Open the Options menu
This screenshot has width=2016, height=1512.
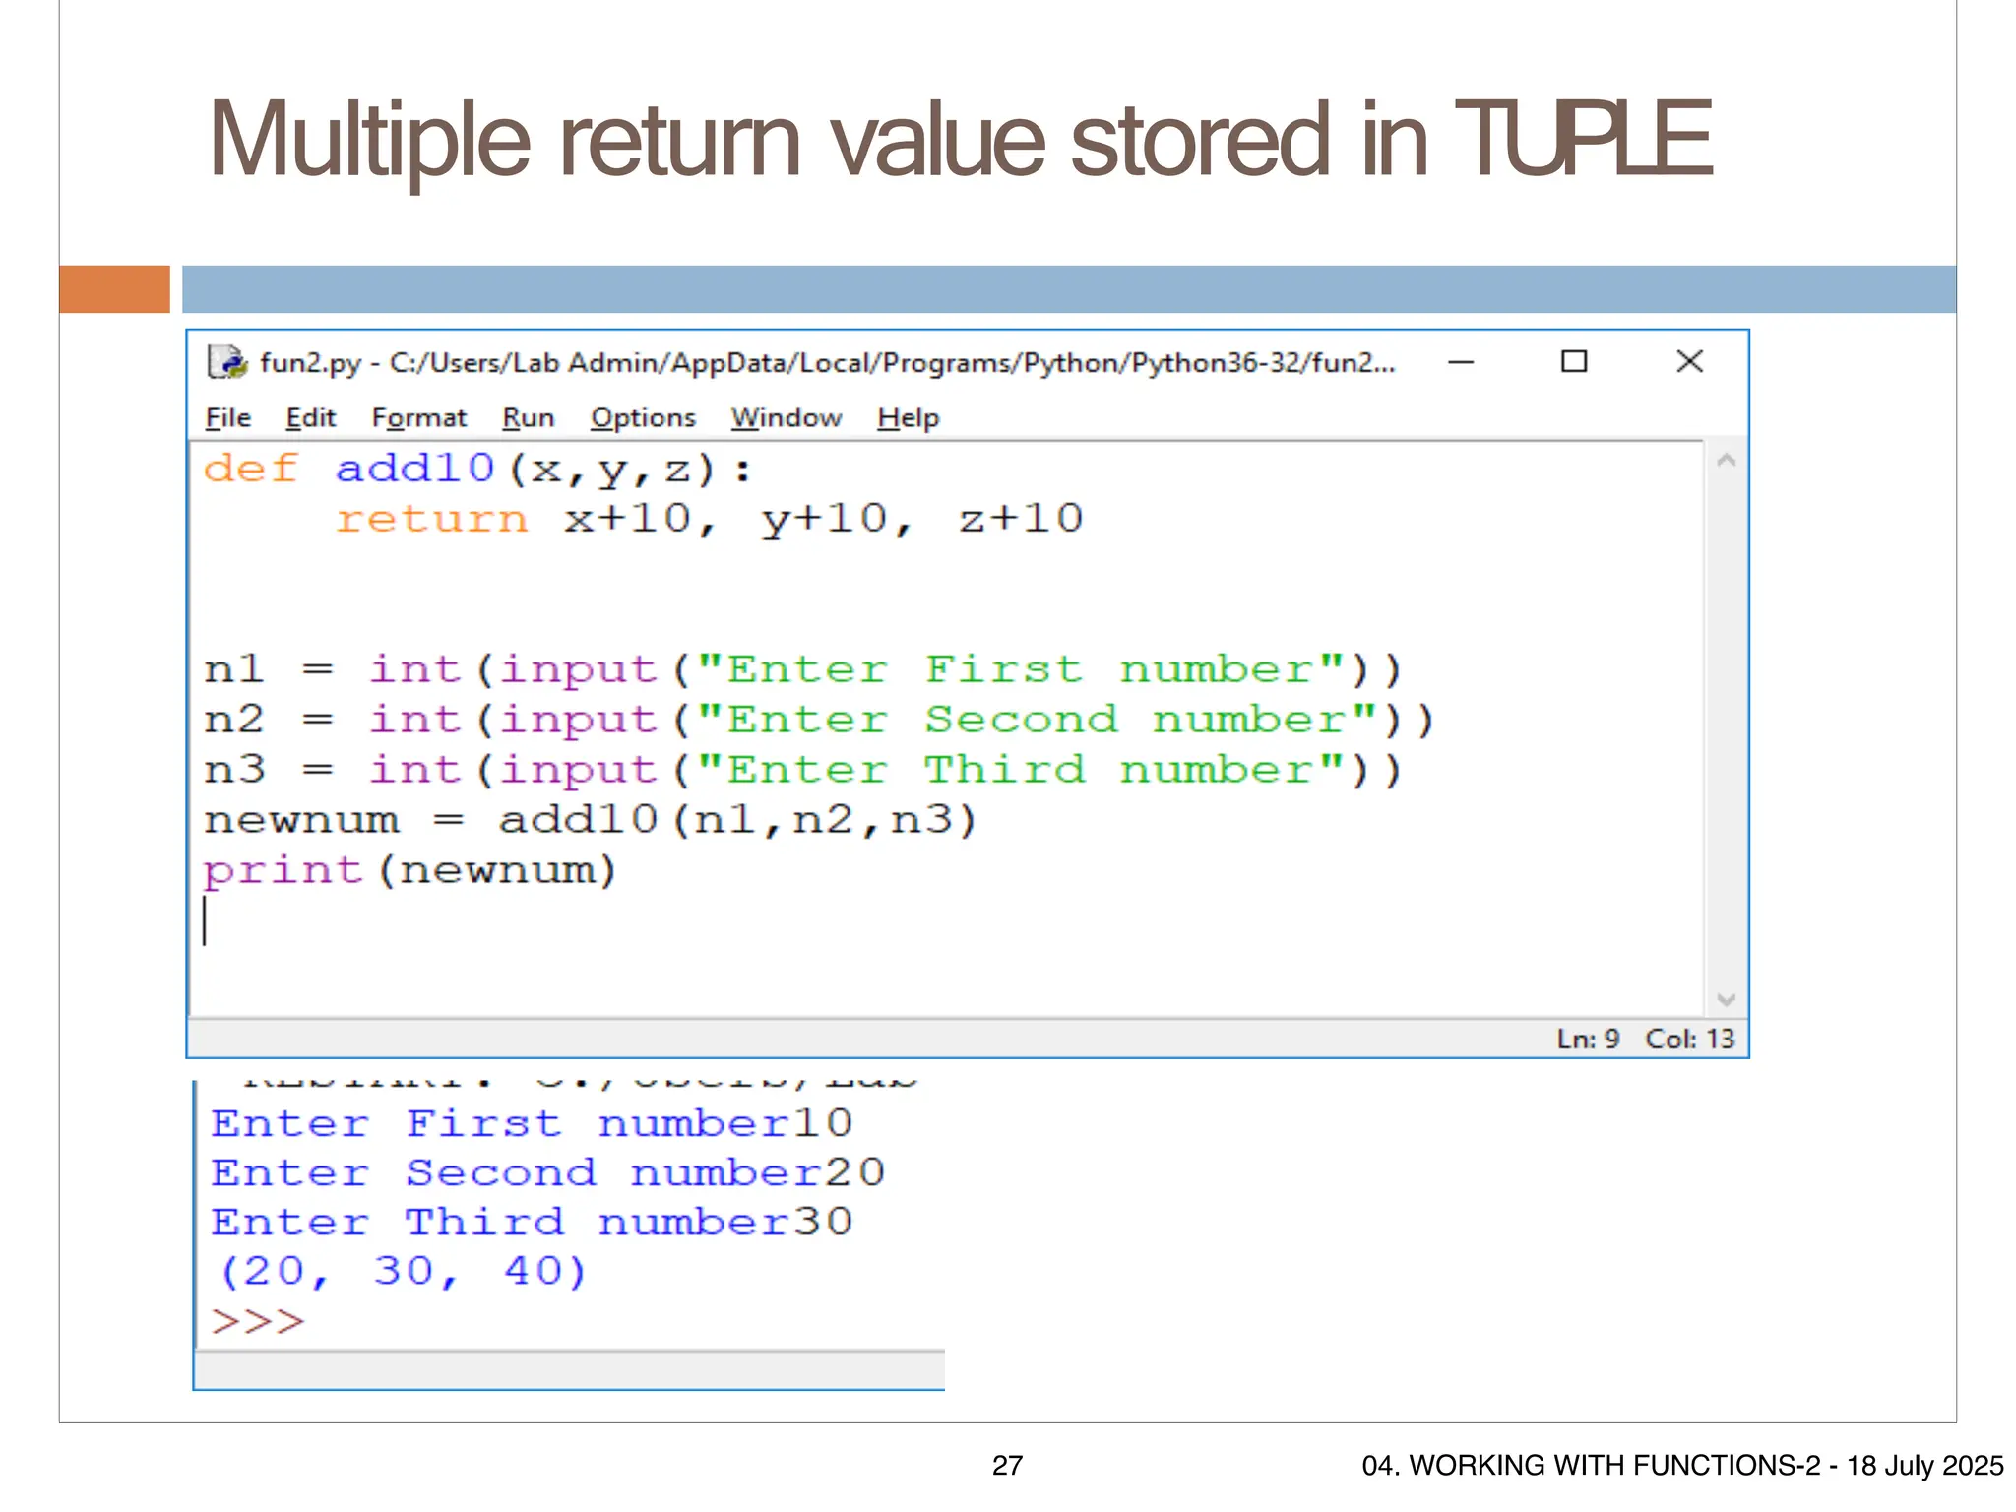pyautogui.click(x=643, y=418)
